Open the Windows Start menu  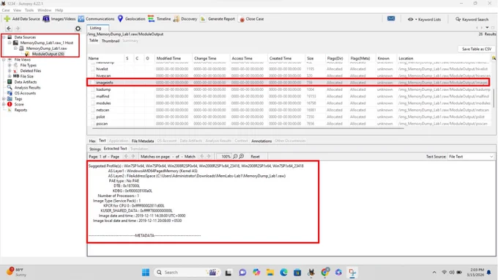click(x=146, y=273)
